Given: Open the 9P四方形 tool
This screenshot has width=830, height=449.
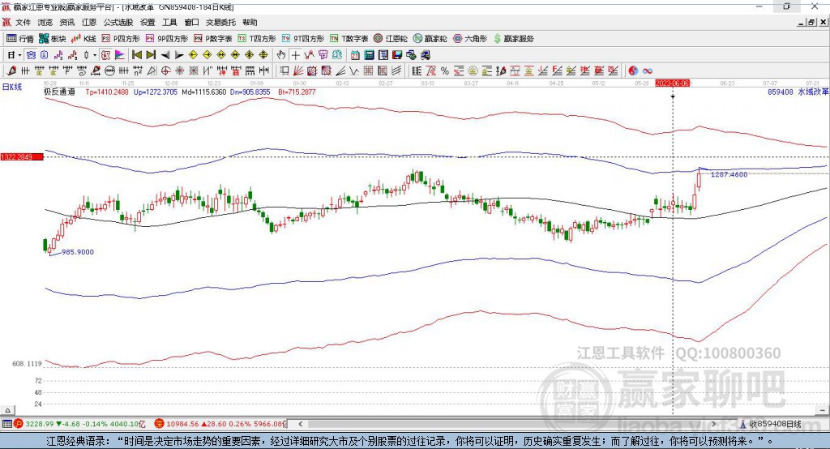Looking at the screenshot, I should click(167, 39).
